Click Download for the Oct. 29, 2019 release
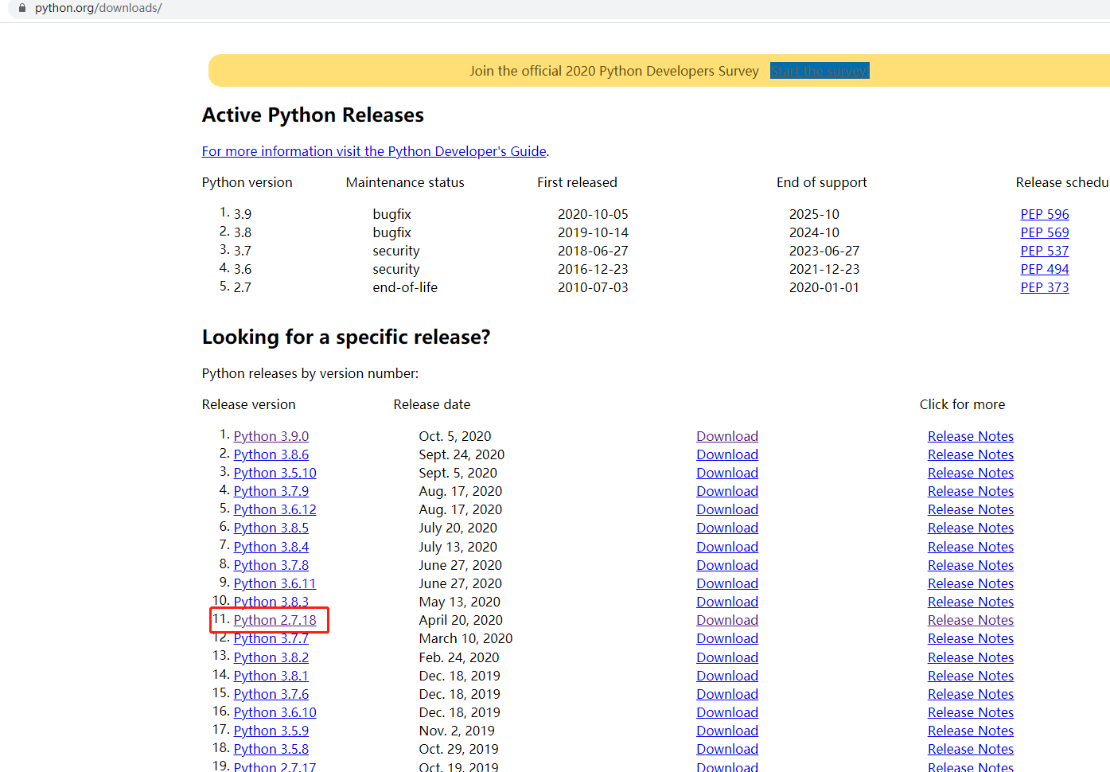The width and height of the screenshot is (1110, 772). click(x=727, y=749)
